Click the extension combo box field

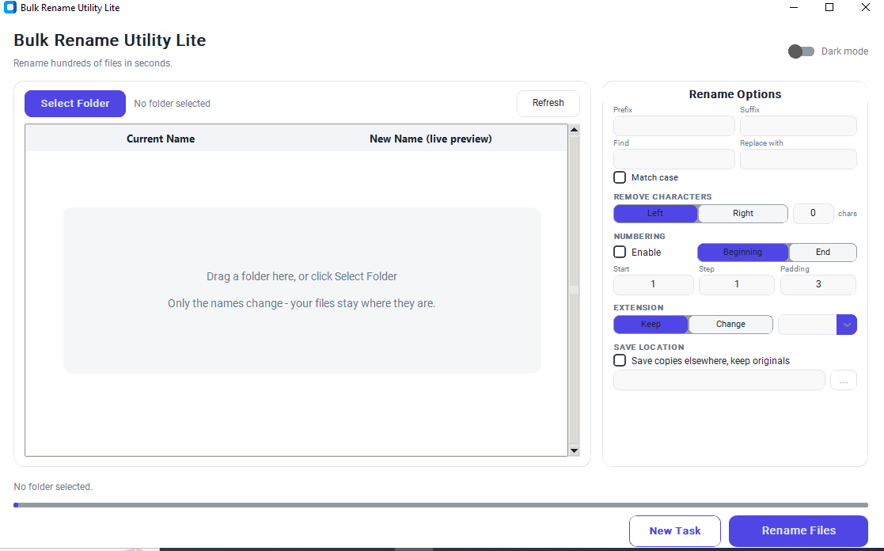[807, 325]
